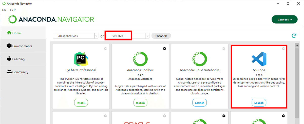Image resolution: width=304 pixels, height=124 pixels.
Task: Open Anaconda Cloud Notebooks tile settings gear
Action: pyautogui.click(x=224, y=48)
